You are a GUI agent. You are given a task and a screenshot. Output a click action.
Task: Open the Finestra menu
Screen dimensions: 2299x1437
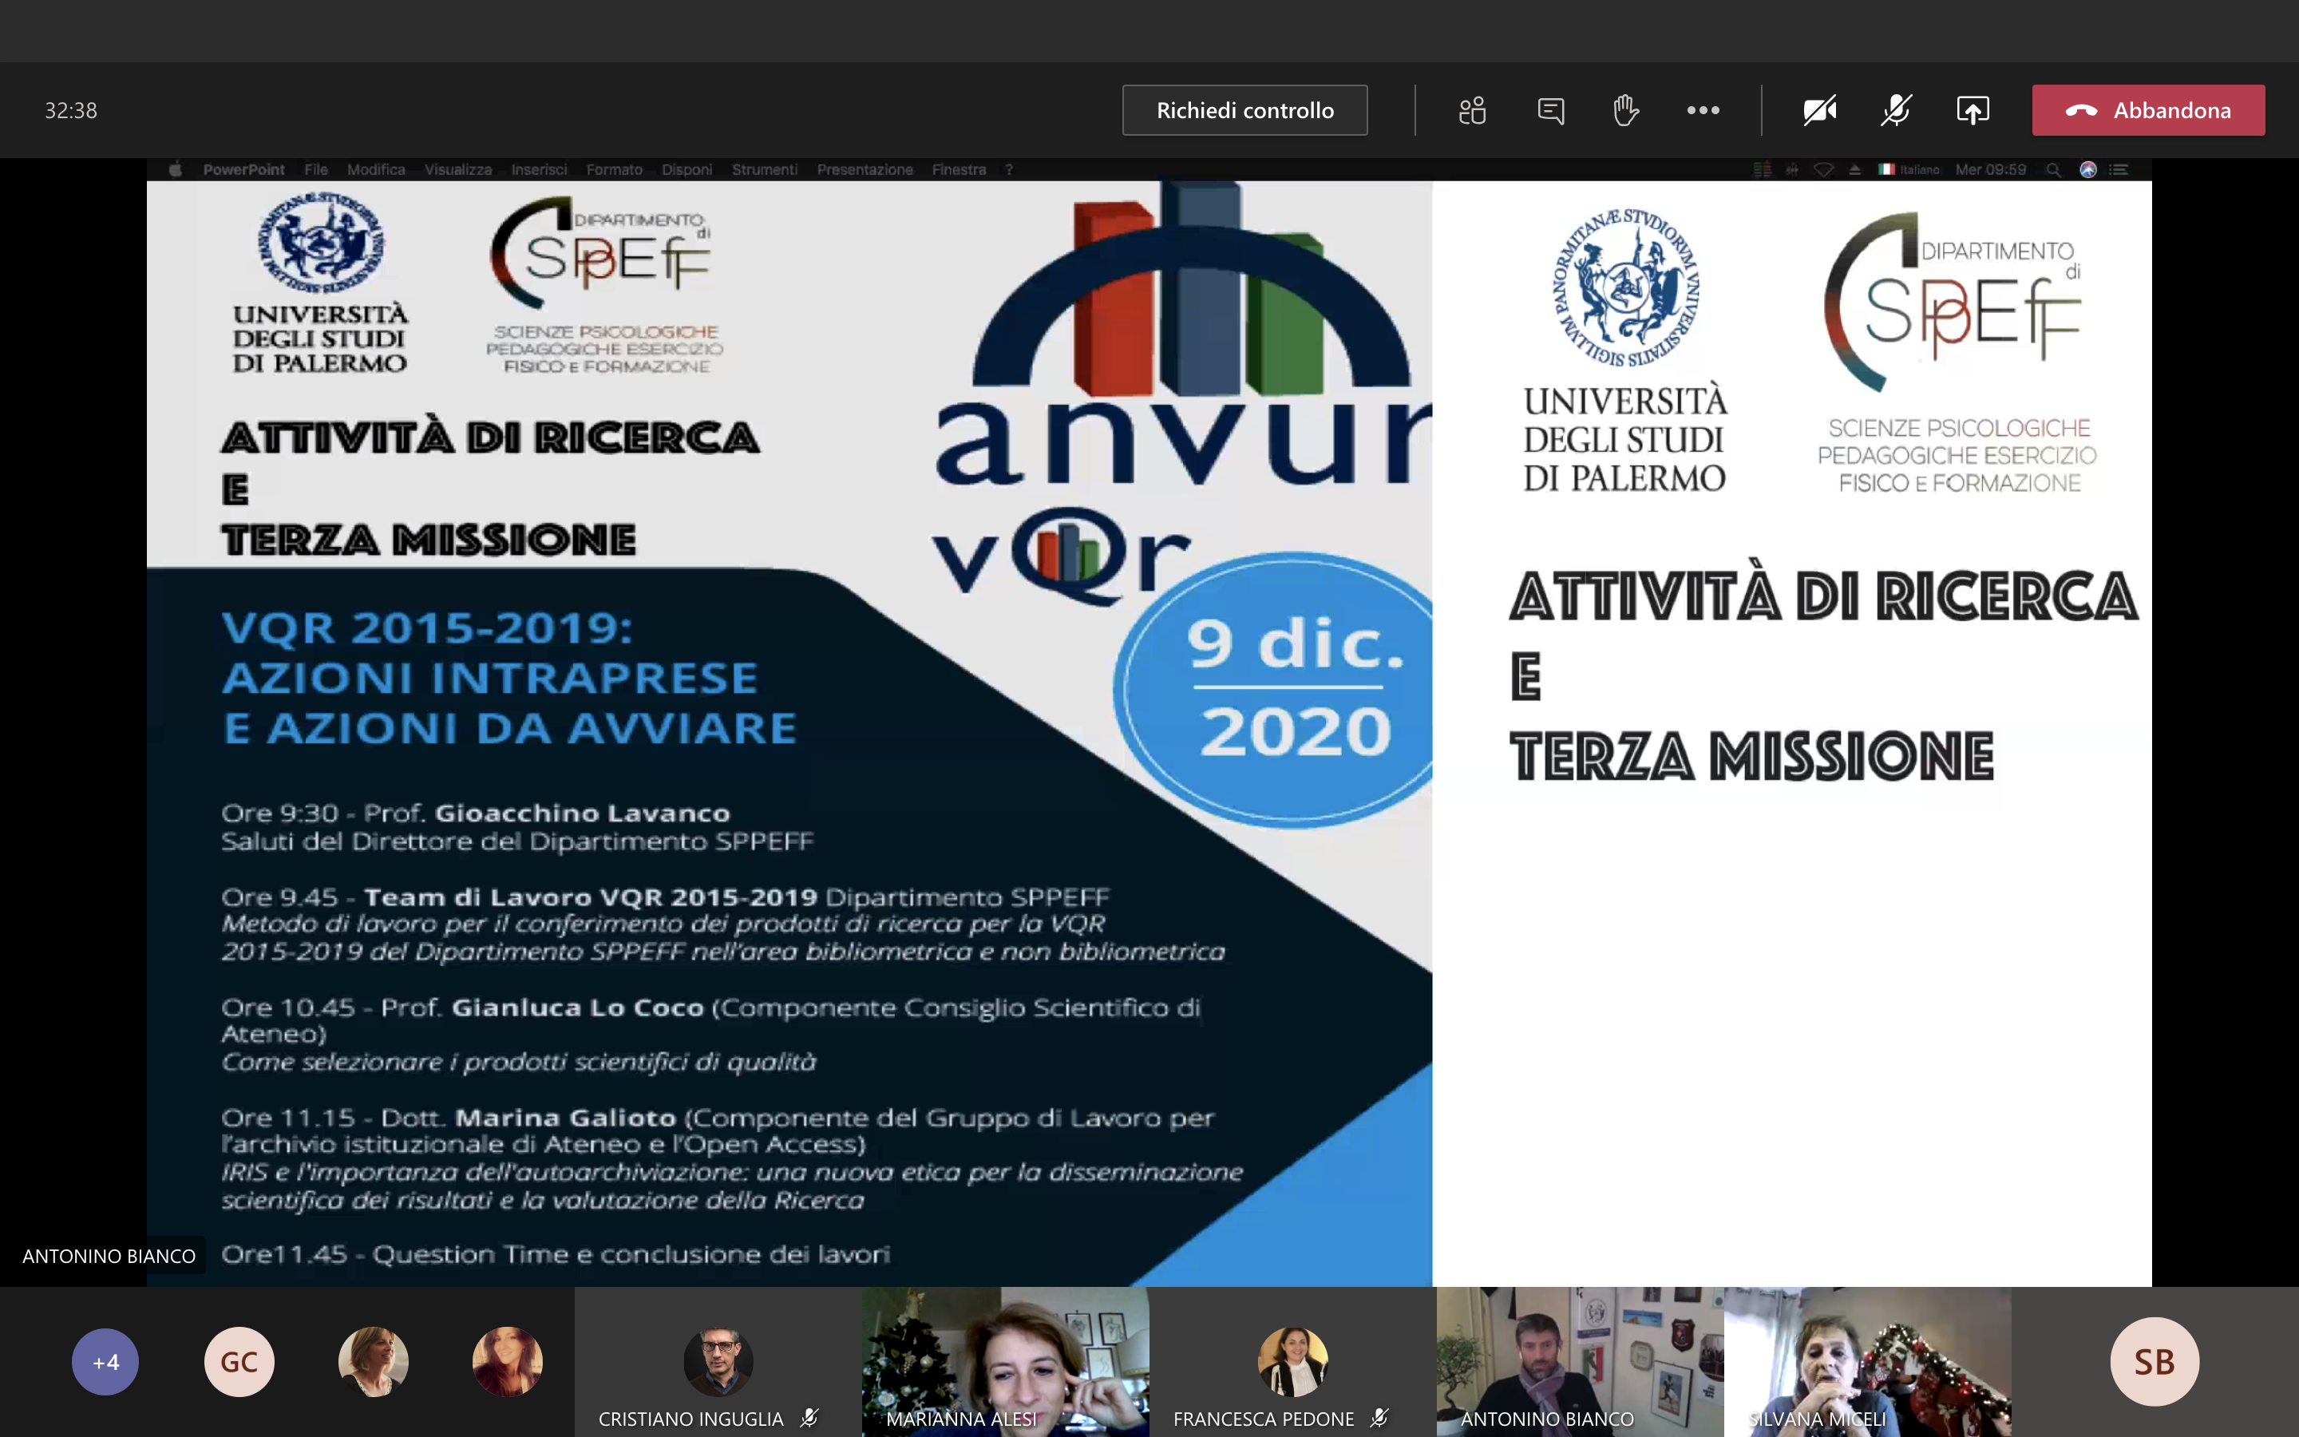pyautogui.click(x=959, y=169)
